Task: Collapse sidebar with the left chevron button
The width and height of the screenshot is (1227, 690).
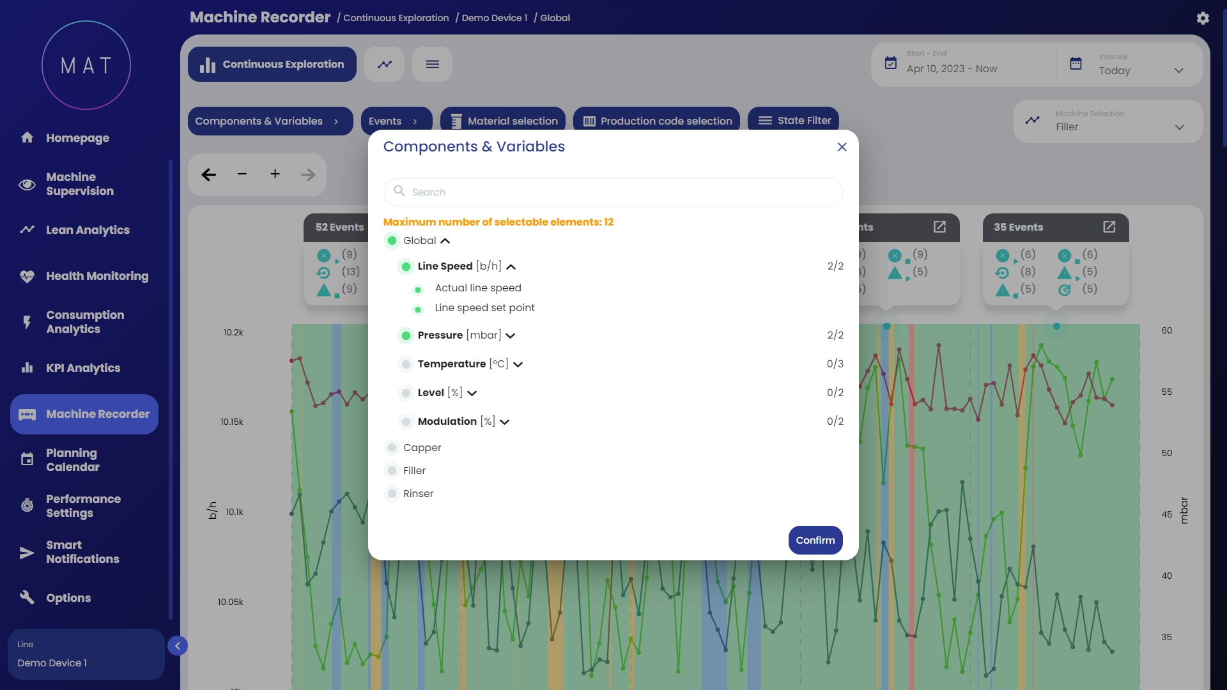Action: tap(178, 646)
